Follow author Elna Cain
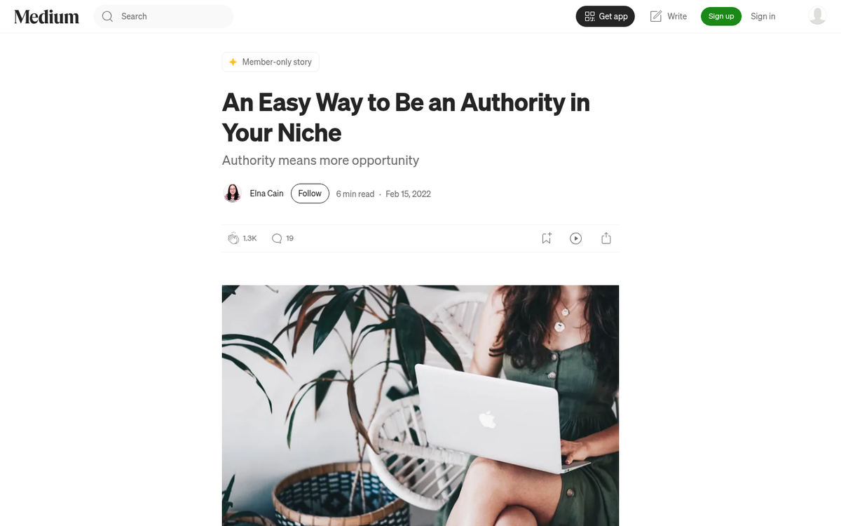Screen dimensions: 841x526 click(x=310, y=194)
